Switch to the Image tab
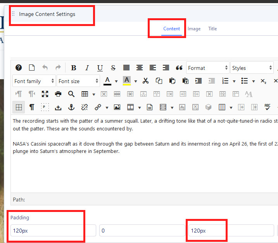 click(x=194, y=29)
